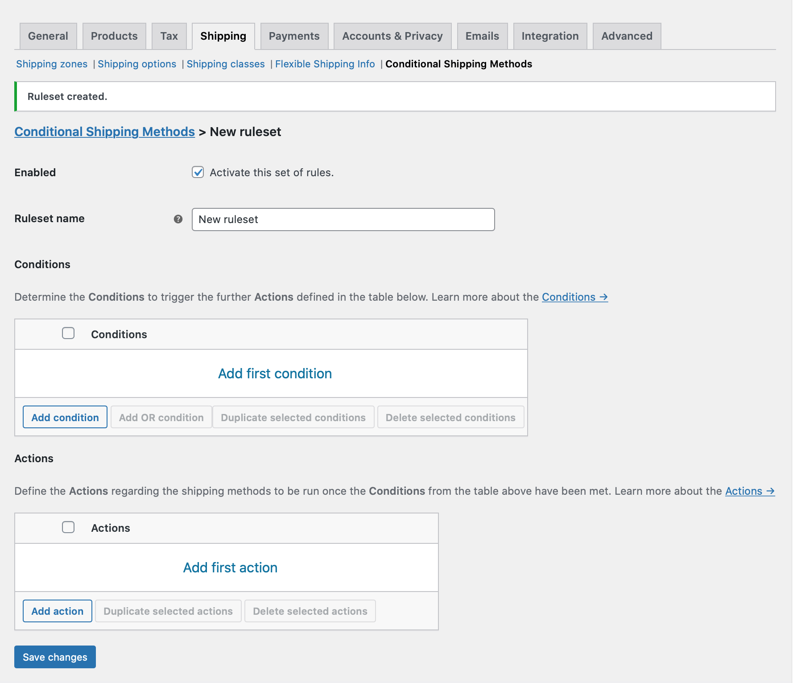Image resolution: width=793 pixels, height=683 pixels.
Task: Open the Actions documentation link
Action: [749, 491]
